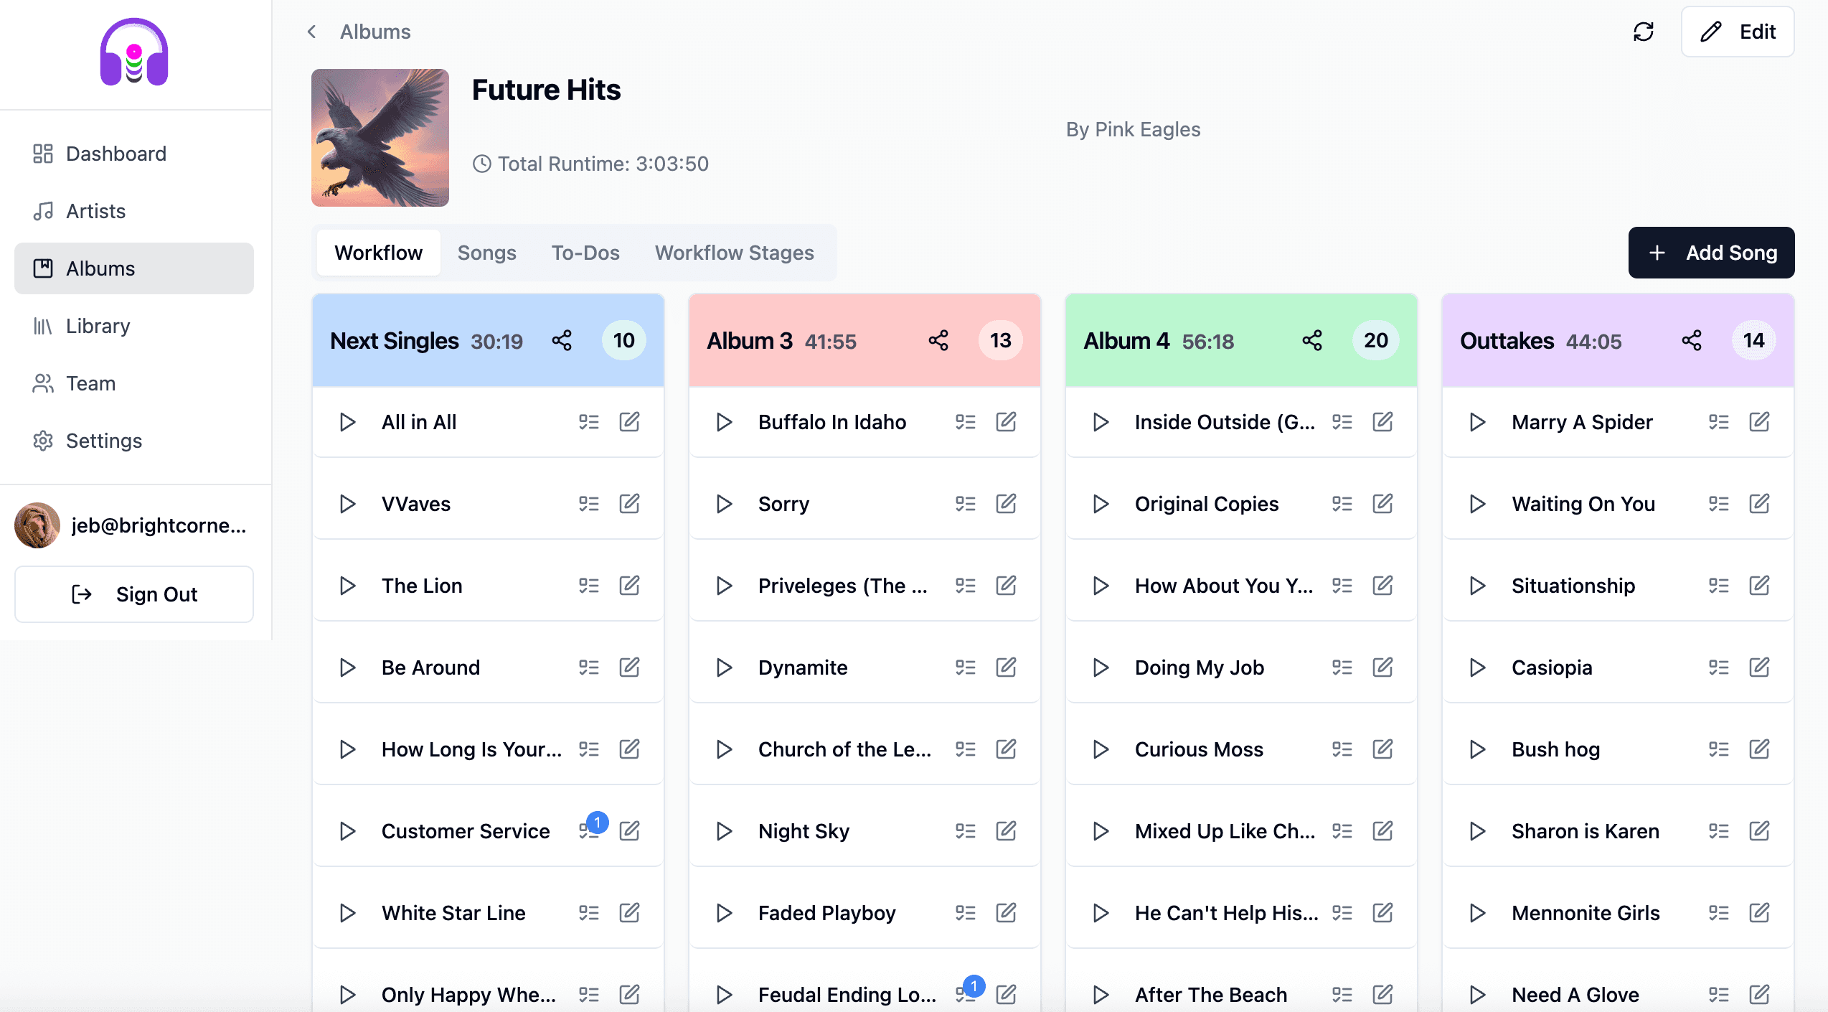1828x1012 pixels.
Task: Open Settings from the sidebar
Action: click(x=104, y=441)
